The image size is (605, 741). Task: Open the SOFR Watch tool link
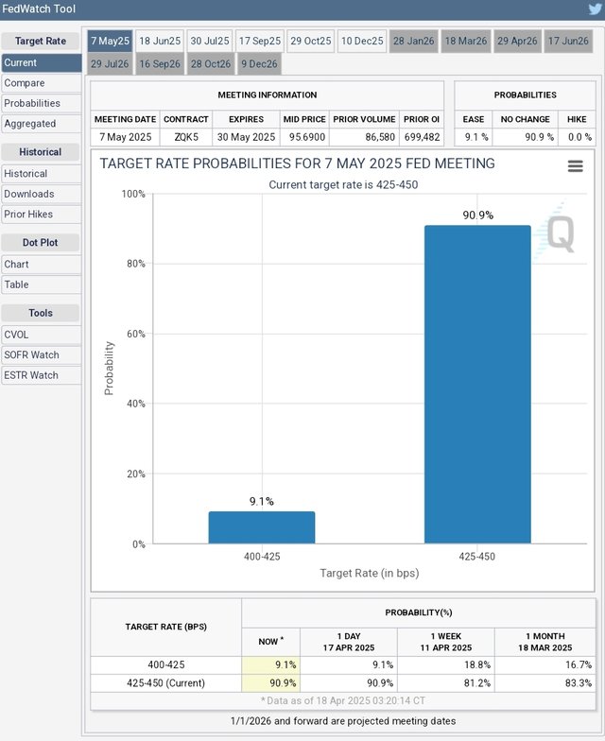coord(42,355)
